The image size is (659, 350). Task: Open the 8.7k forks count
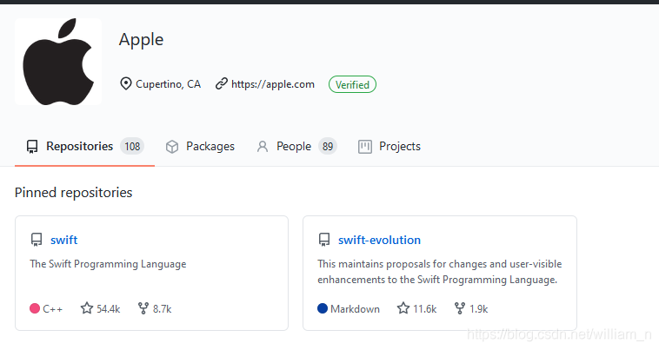163,309
